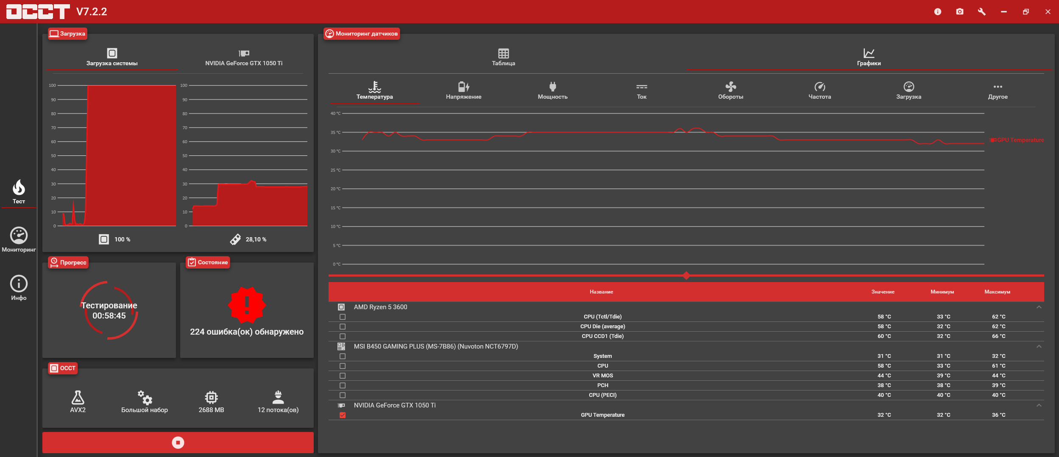Open the Тест section in sidebar

click(19, 192)
